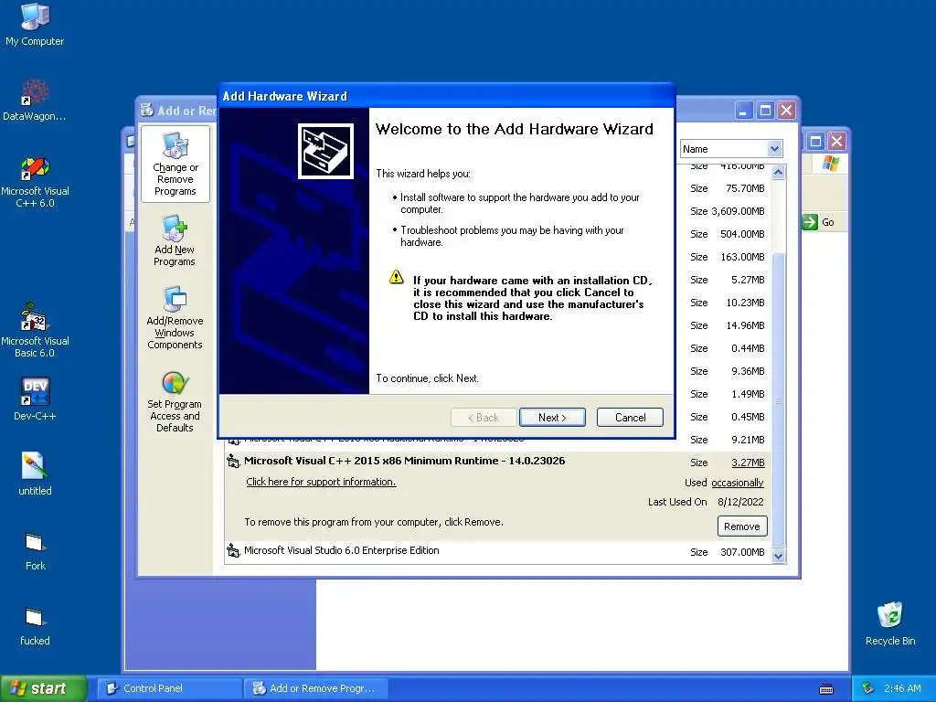Select the Recycle Bin icon
The image size is (936, 702).
[x=889, y=623]
